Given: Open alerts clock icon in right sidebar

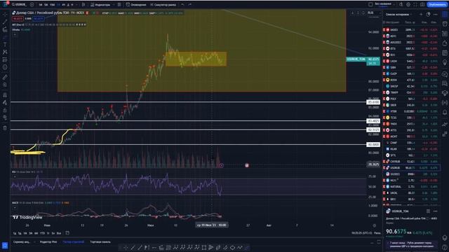Looking at the screenshot, I should pos(445,24).
